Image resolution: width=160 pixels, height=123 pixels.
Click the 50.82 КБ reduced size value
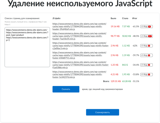click(126, 36)
